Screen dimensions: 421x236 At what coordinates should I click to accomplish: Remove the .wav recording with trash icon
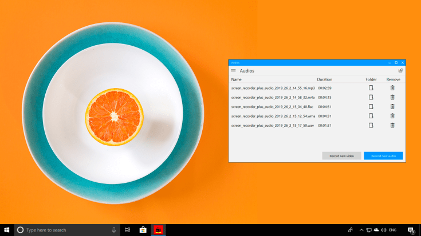pos(392,125)
